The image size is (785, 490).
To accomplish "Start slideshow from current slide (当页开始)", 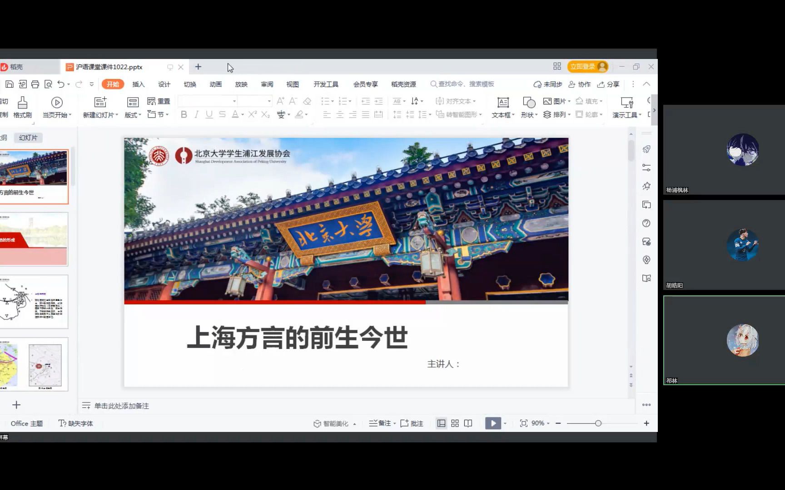I will click(x=56, y=108).
